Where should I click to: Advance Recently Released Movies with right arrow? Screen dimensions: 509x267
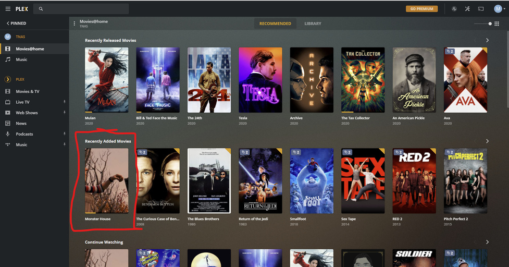click(487, 40)
